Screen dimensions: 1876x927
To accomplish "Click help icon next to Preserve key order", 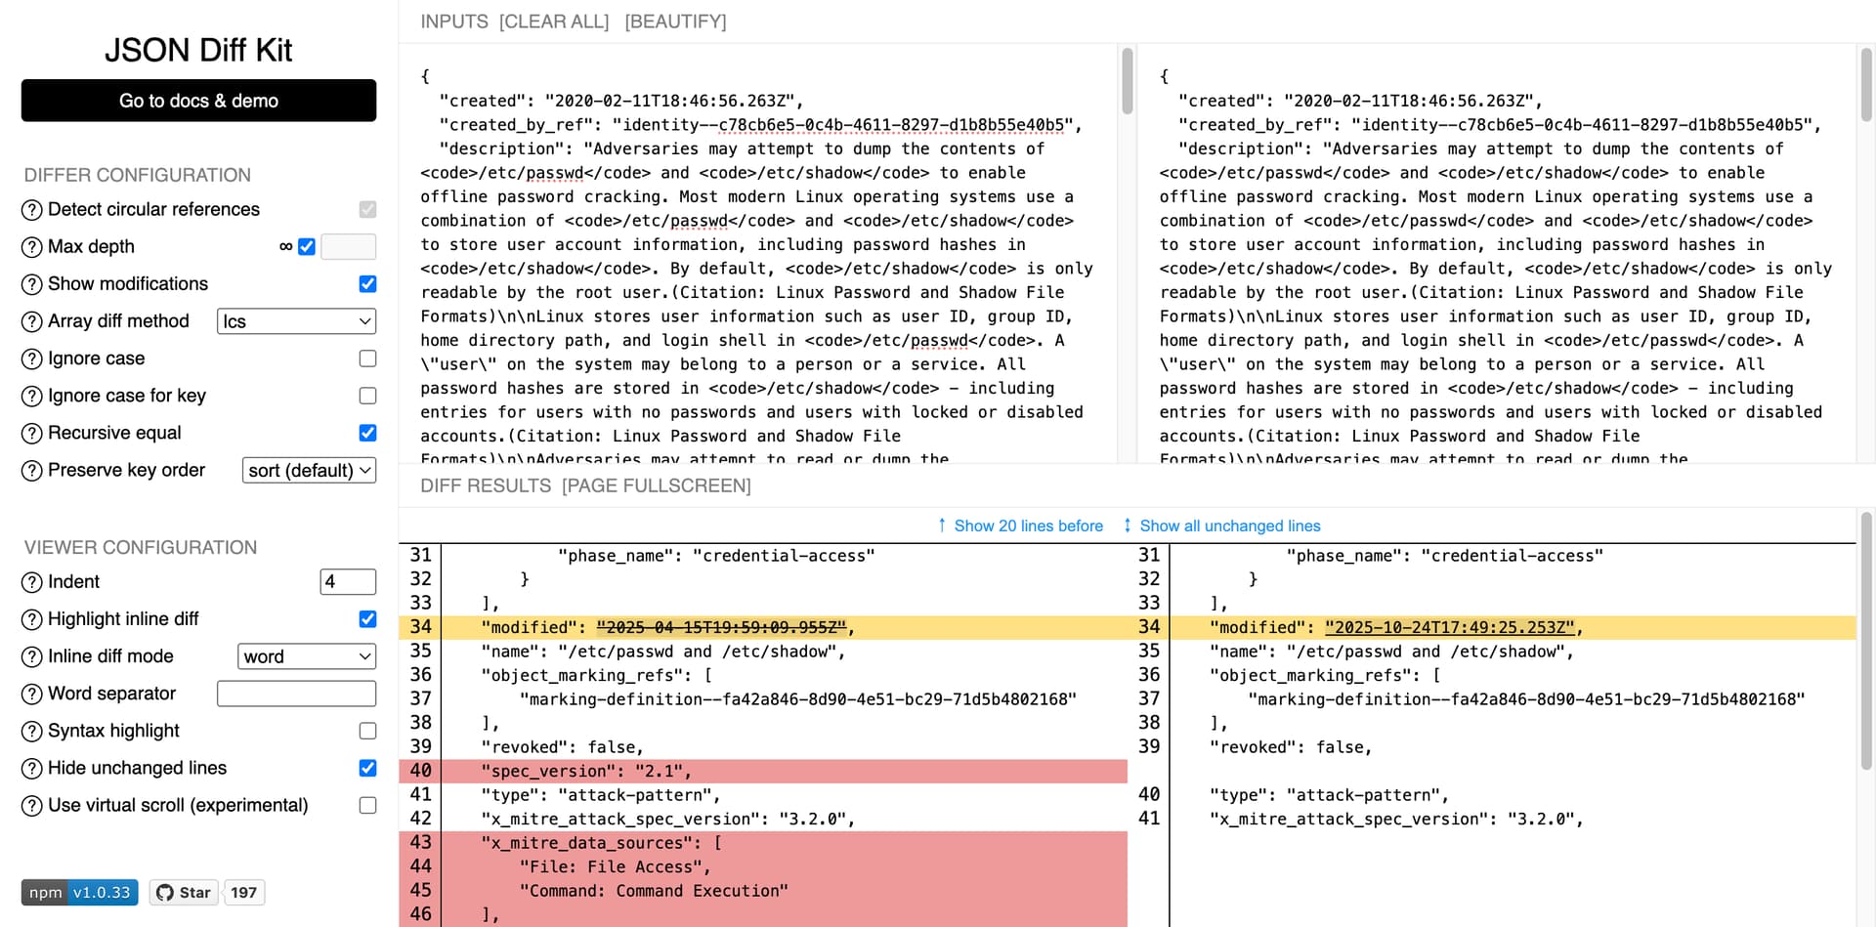I will point(32,471).
